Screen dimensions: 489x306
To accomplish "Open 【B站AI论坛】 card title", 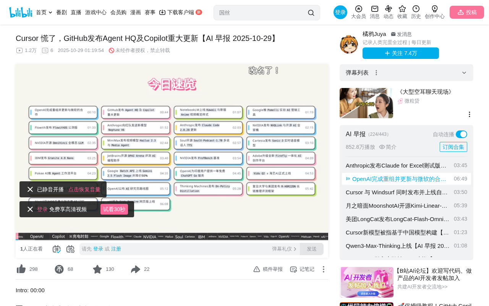I will (434, 274).
